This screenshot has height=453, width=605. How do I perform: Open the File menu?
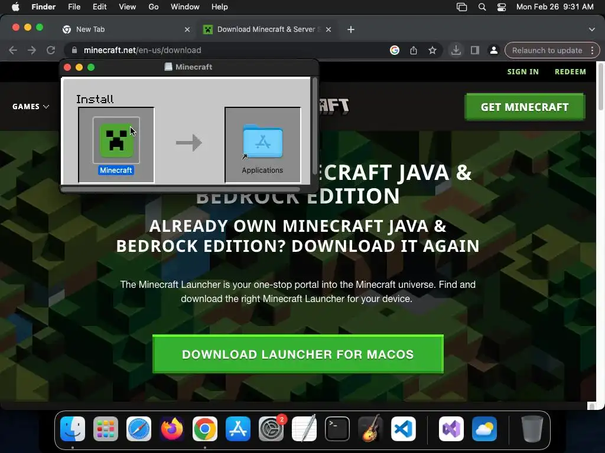point(74,7)
